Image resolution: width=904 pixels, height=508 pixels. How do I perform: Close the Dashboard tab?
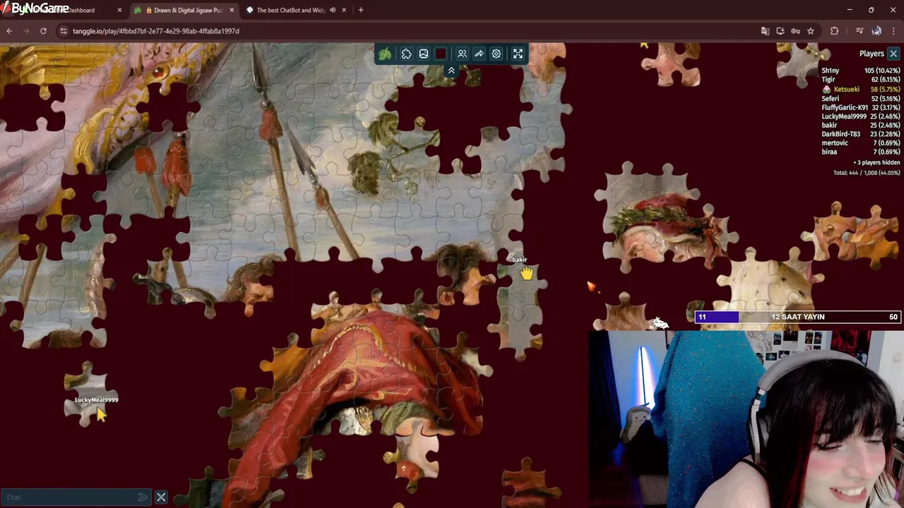pos(119,10)
